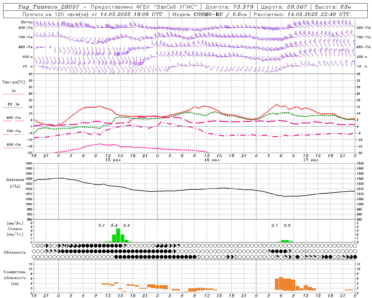This screenshot has height=298, width=372.
Task: Click the 850 гПа temperature legend entry
Action: pyautogui.click(x=14, y=118)
